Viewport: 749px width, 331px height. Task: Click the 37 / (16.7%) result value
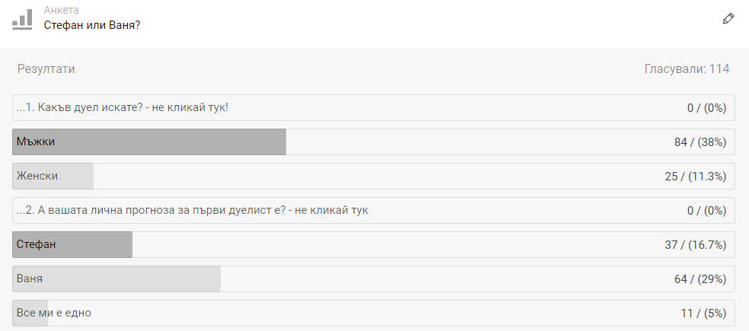[x=696, y=245]
